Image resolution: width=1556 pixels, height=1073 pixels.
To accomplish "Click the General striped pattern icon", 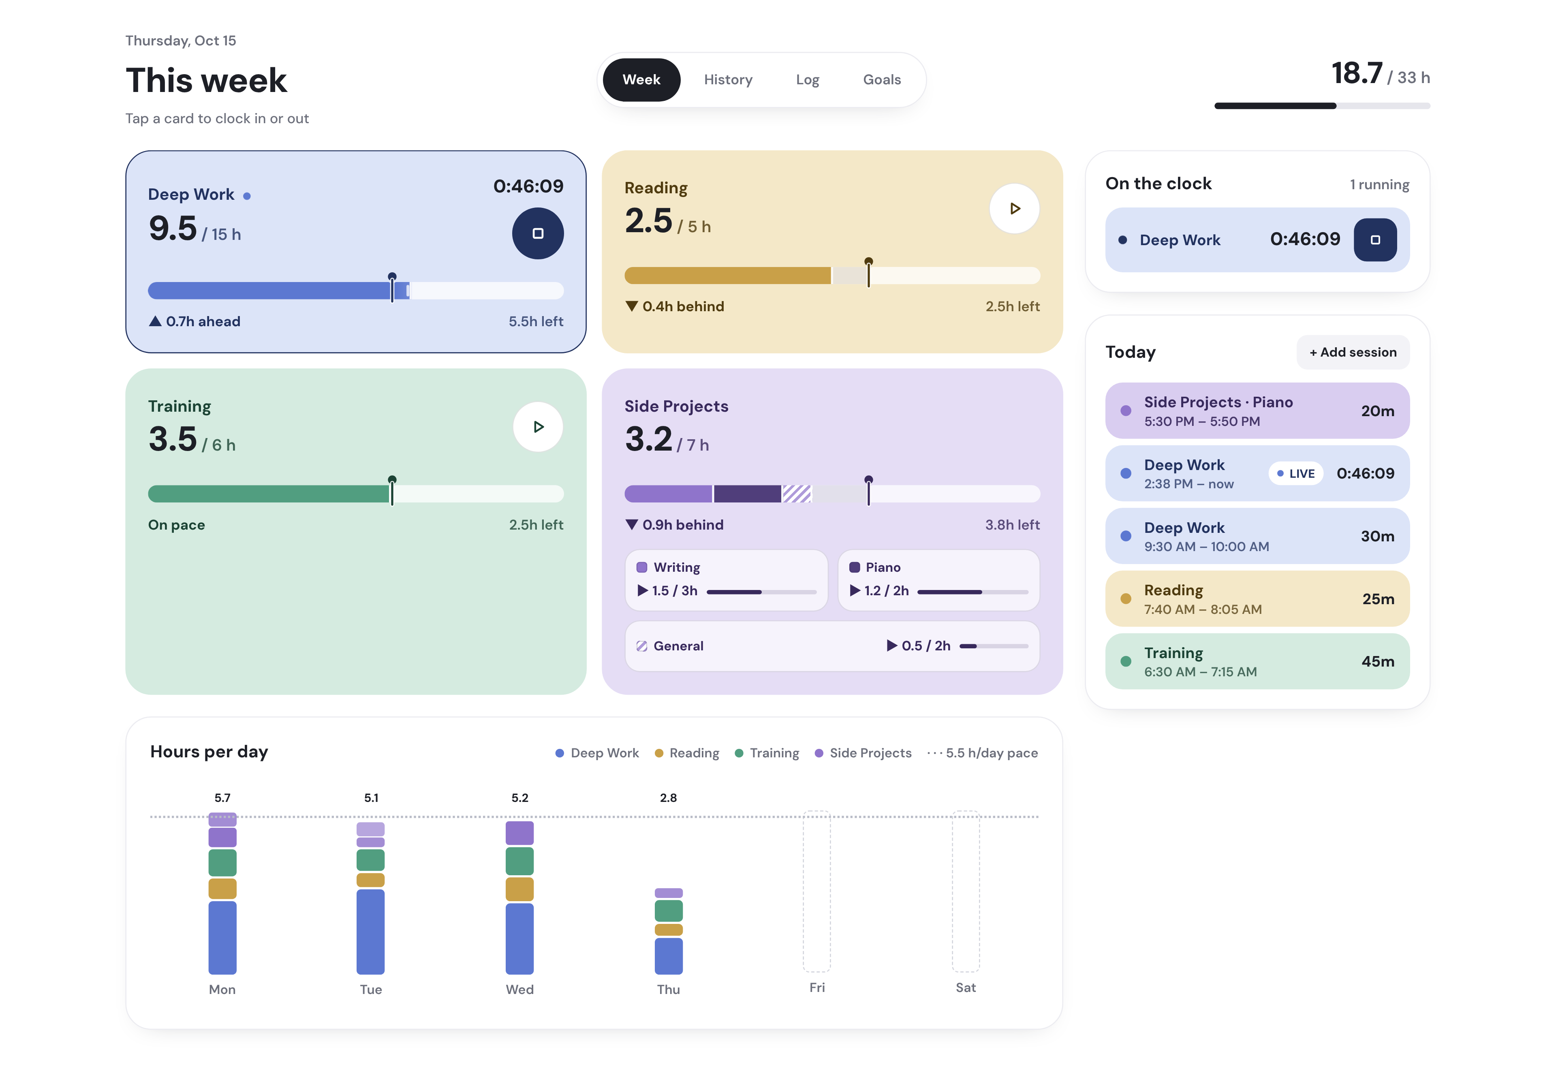I will click(642, 646).
